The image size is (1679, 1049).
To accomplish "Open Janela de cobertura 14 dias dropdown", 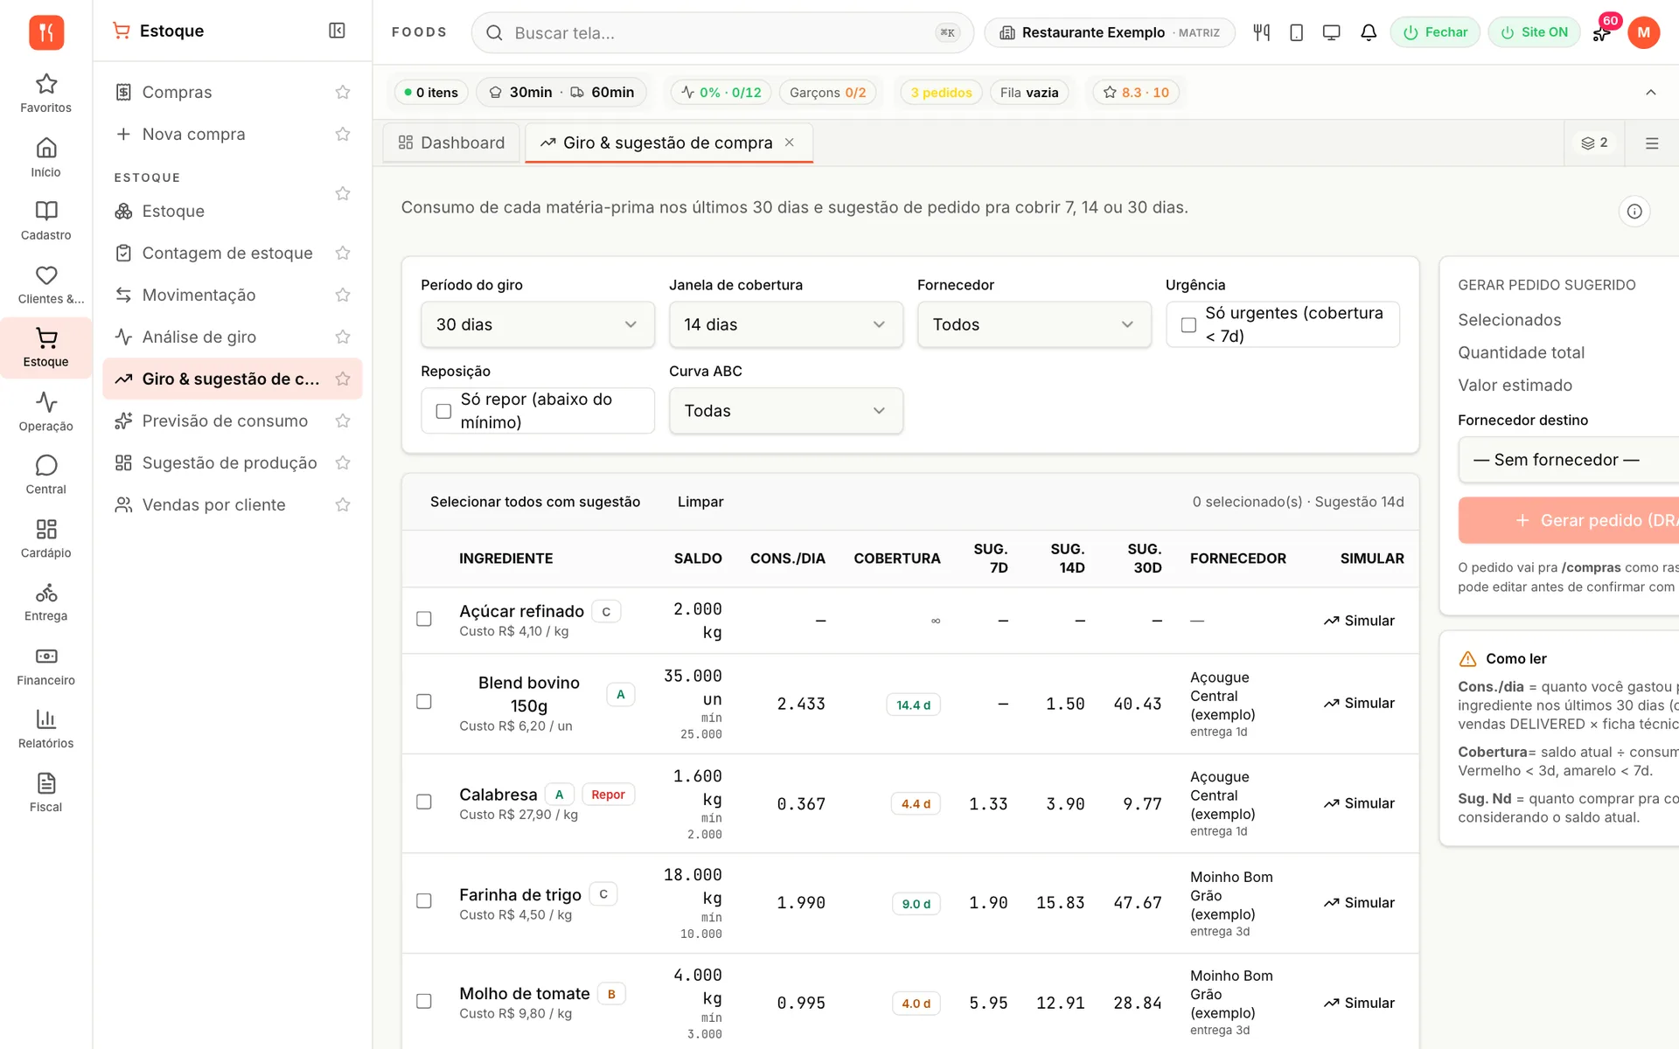I will (785, 324).
